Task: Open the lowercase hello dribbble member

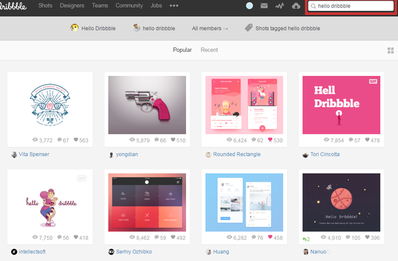Action: [x=154, y=28]
